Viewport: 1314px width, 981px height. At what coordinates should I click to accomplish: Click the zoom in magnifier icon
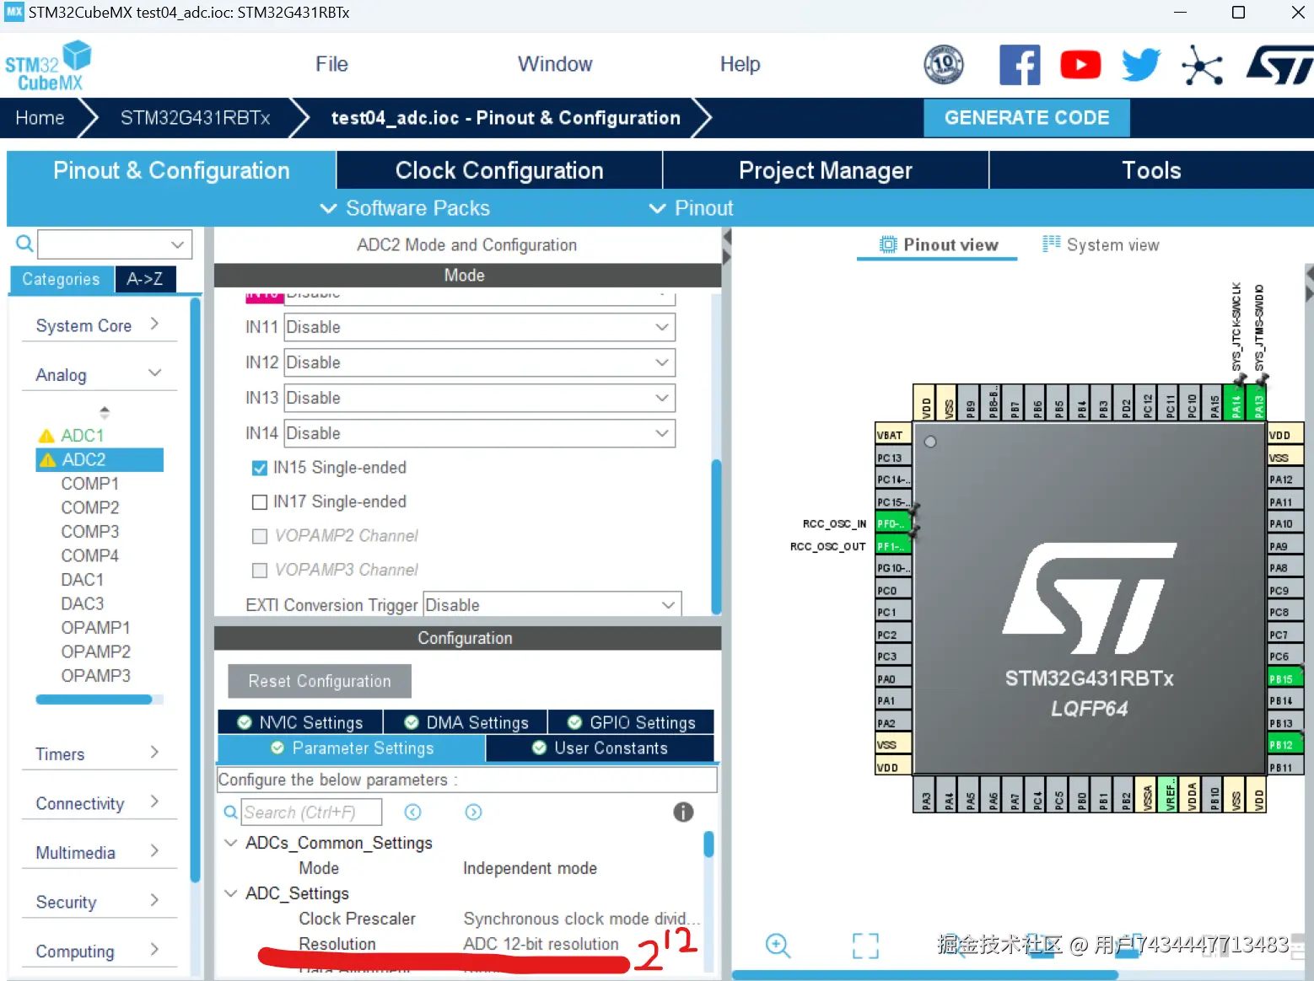coord(778,946)
